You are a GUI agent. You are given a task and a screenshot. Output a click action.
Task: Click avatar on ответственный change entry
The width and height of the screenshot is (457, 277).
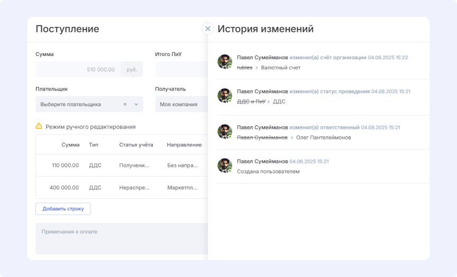(x=225, y=132)
